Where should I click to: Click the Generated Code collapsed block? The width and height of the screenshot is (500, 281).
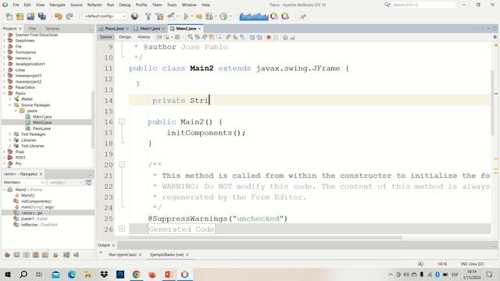(x=181, y=229)
